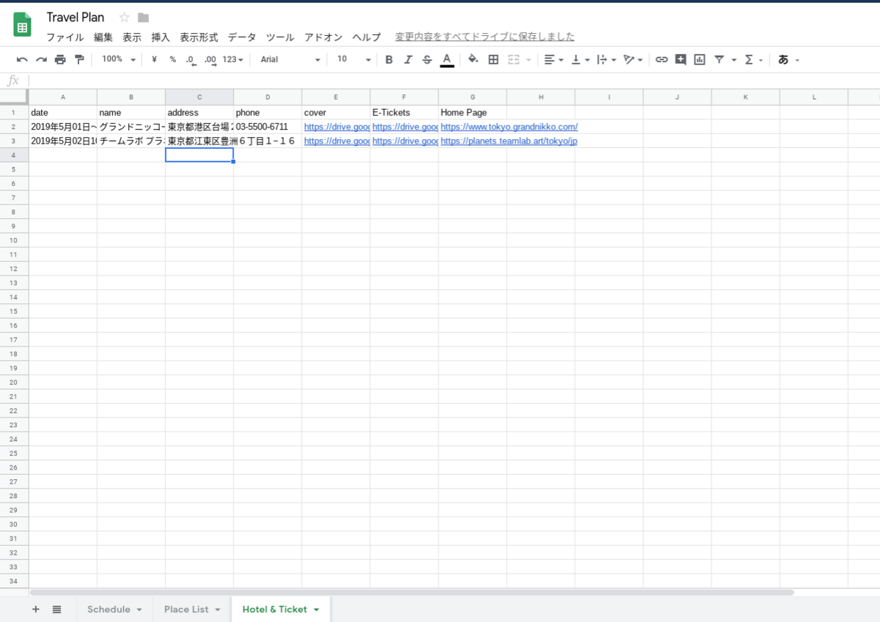880x622 pixels.
Task: Open the fill color bucket
Action: 473,59
